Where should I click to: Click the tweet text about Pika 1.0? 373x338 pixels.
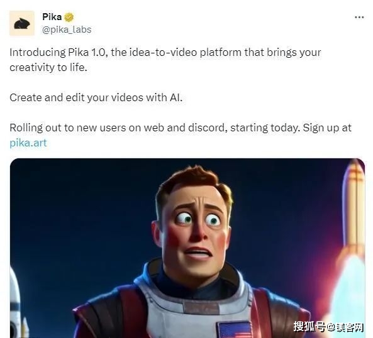pos(165,60)
